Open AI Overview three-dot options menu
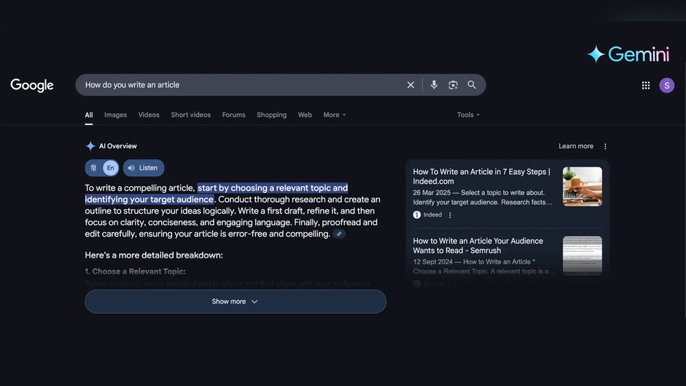686x386 pixels. click(x=605, y=146)
